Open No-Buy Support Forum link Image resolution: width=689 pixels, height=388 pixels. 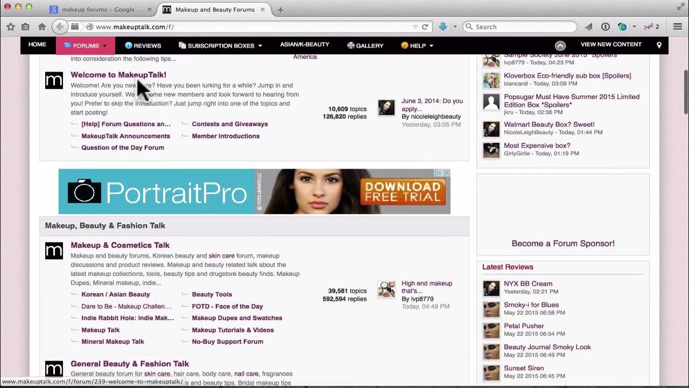click(227, 342)
